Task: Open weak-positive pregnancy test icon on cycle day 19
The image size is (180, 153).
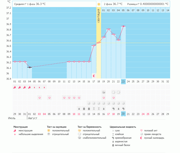Action: pos(104,92)
